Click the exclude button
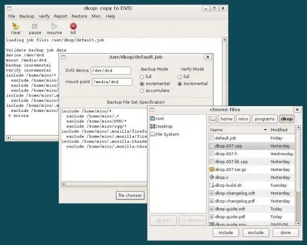 pos(256,232)
